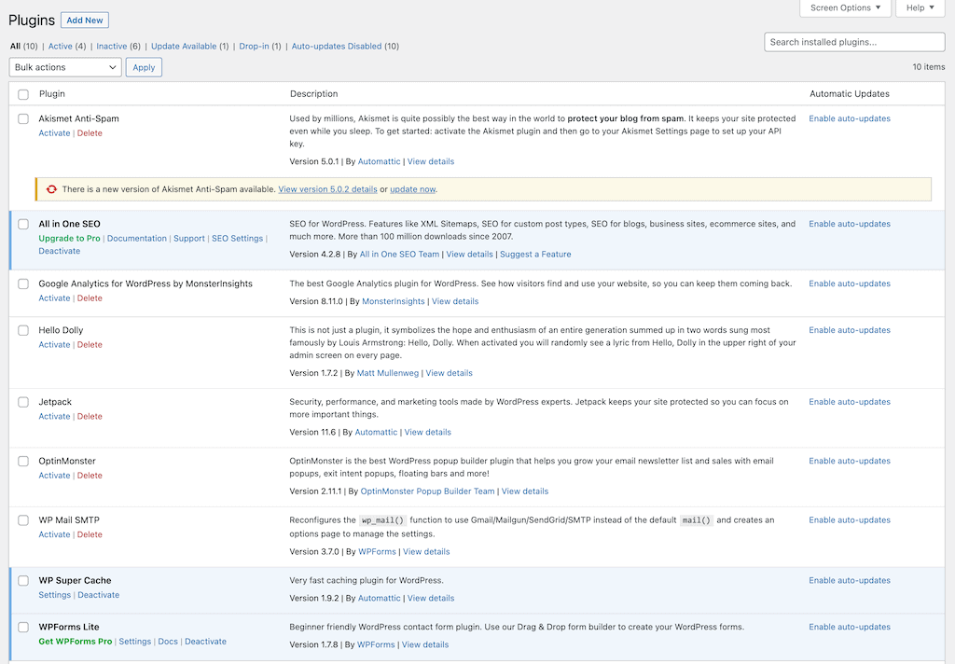View details for WP Super Cache
This screenshot has width=955, height=664.
[431, 598]
